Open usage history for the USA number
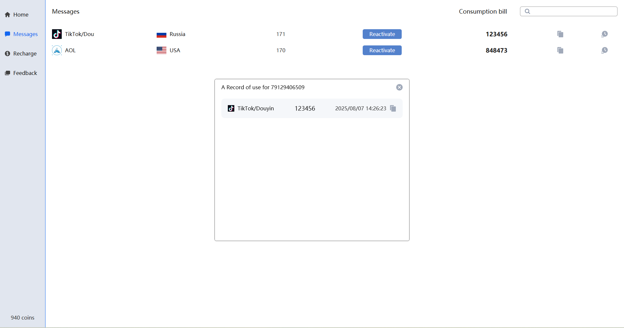 [604, 50]
